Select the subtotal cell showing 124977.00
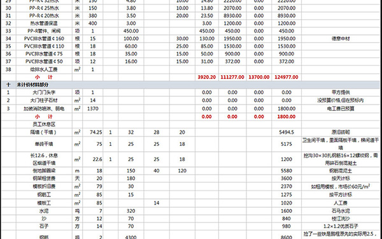 (x=286, y=77)
